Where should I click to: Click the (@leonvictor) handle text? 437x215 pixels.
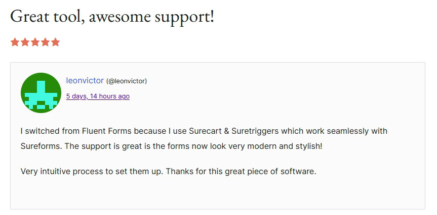pos(127,81)
